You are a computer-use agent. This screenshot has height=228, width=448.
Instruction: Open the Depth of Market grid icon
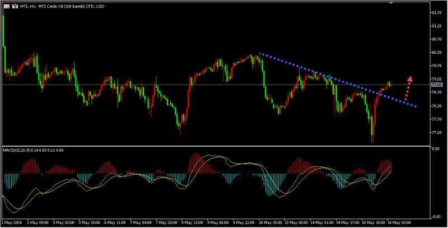tap(7, 6)
